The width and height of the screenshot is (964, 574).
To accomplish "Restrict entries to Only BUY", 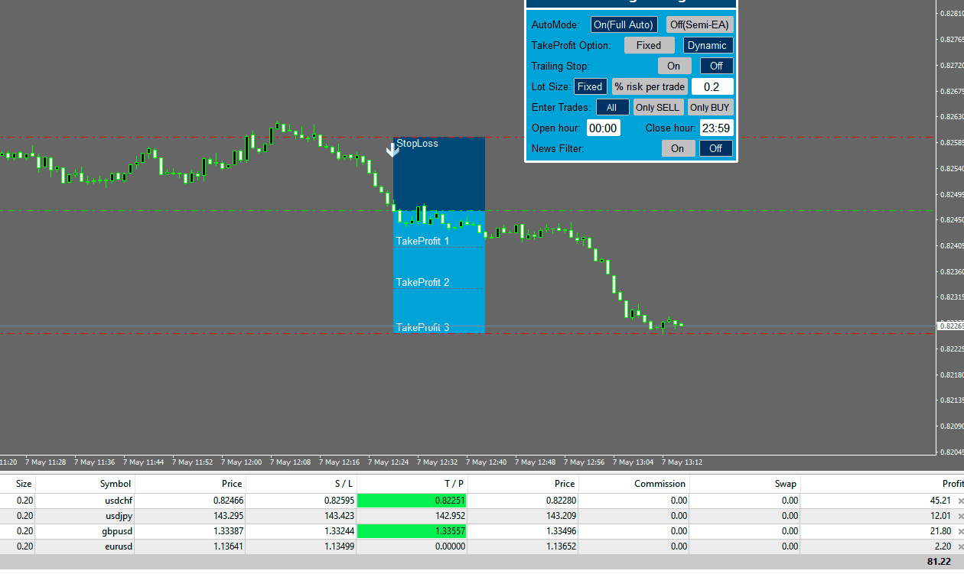I will pos(710,107).
